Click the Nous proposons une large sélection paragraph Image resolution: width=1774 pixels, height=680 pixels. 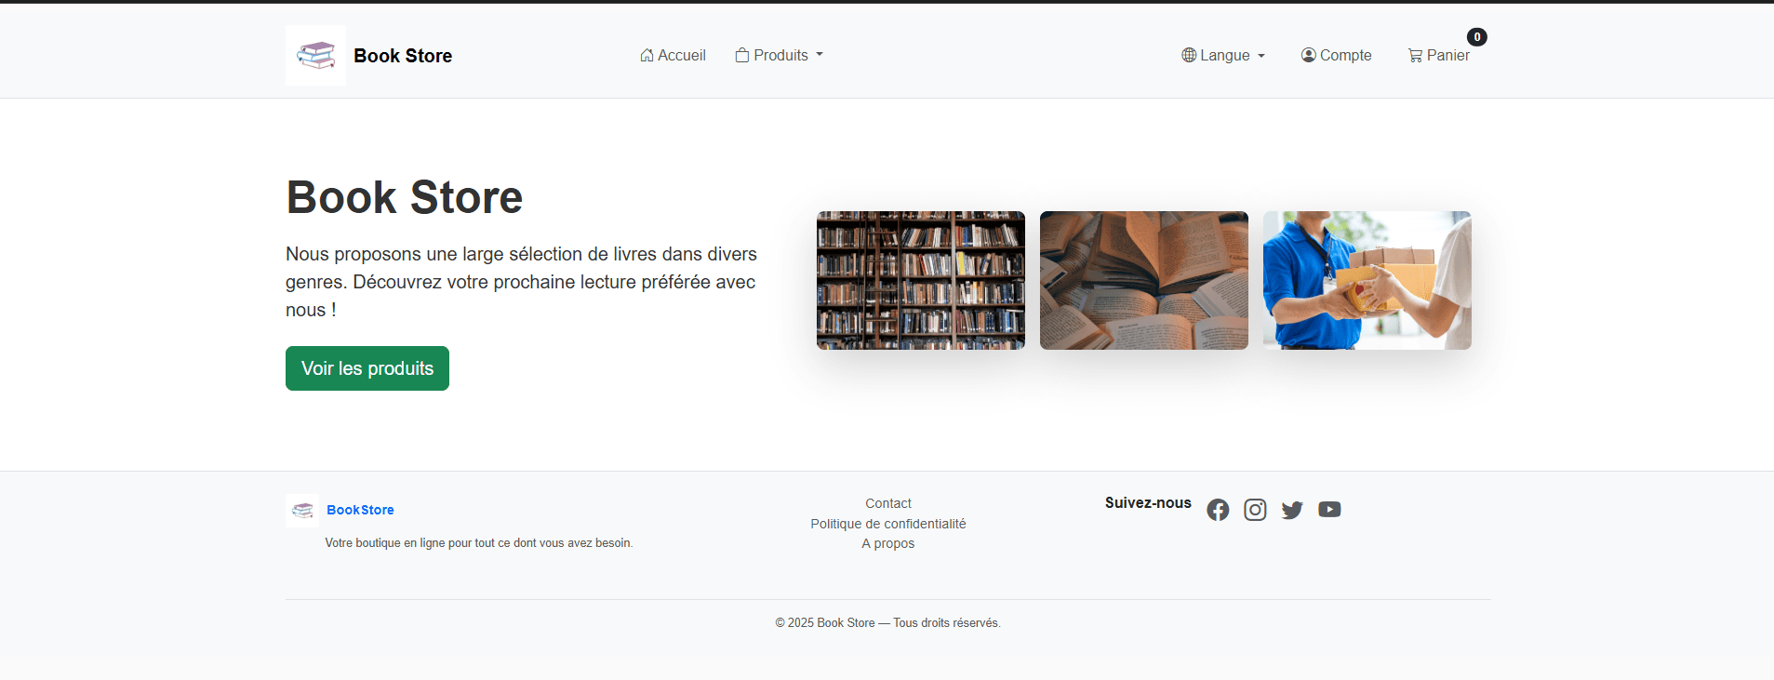click(522, 282)
